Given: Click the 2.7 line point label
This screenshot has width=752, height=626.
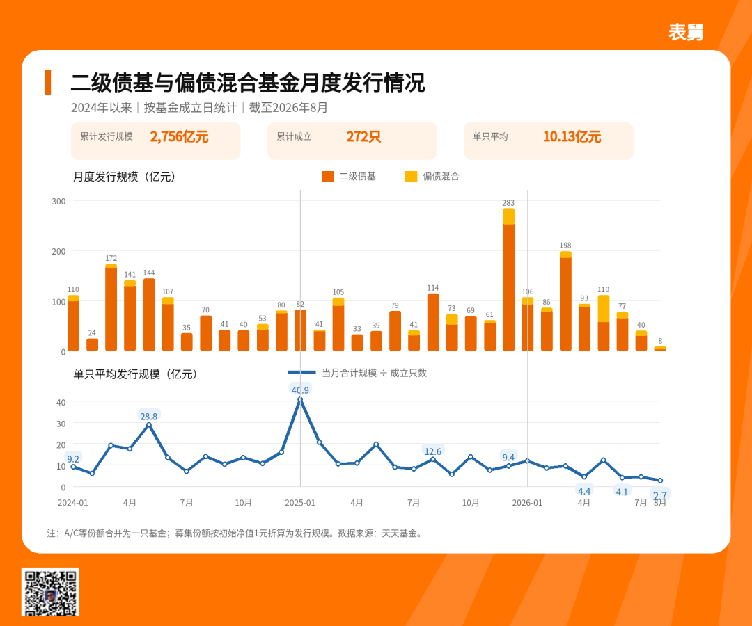Looking at the screenshot, I should click(x=660, y=495).
